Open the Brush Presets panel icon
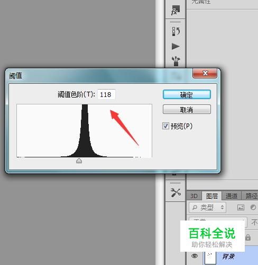 176,61
